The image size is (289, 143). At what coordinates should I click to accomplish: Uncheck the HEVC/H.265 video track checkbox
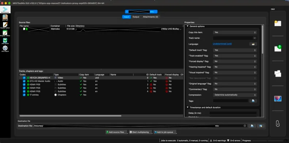24,78
